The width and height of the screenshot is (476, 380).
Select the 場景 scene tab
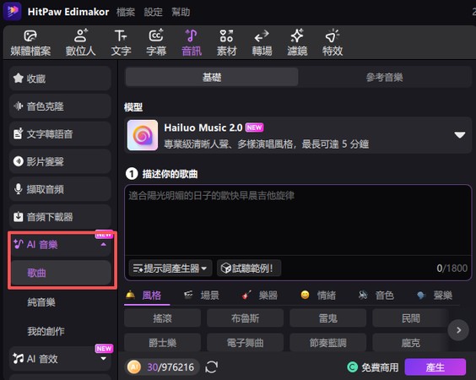(202, 296)
